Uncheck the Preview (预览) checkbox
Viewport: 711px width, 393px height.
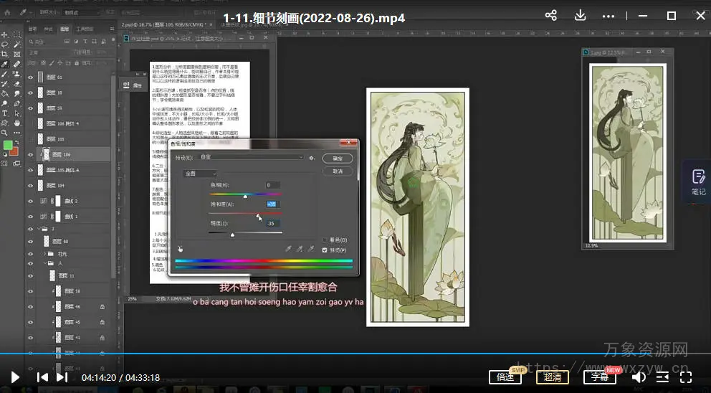[x=325, y=250]
